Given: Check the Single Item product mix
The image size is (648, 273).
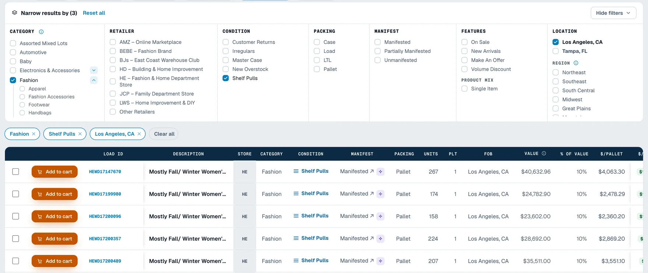Looking at the screenshot, I should point(464,89).
